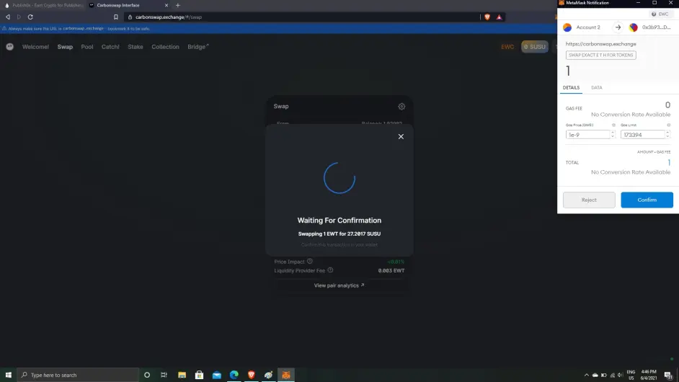Click the taskbar search box
The height and width of the screenshot is (382, 679).
tap(78, 375)
